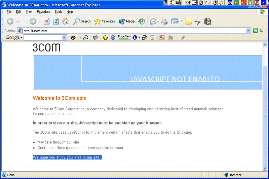Viewport: 269px width, 179px height.
Task: Click the Back navigation arrow icon
Action: (x=10, y=21)
